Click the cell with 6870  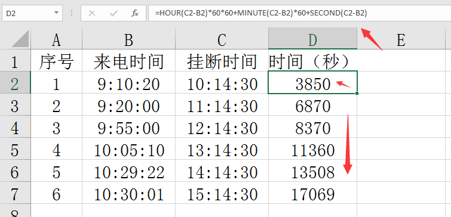312,104
